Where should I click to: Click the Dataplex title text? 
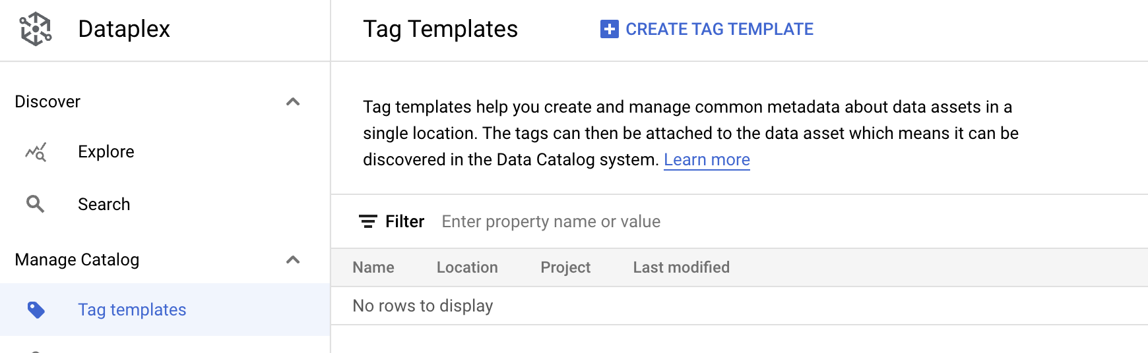pyautogui.click(x=124, y=29)
